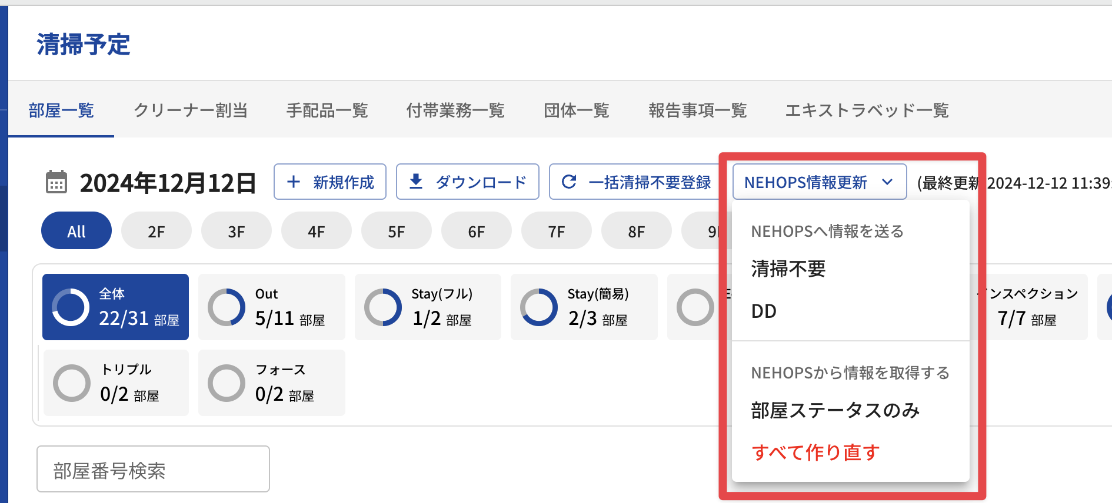Select the red すべて作り直す option
The width and height of the screenshot is (1112, 503).
click(815, 452)
